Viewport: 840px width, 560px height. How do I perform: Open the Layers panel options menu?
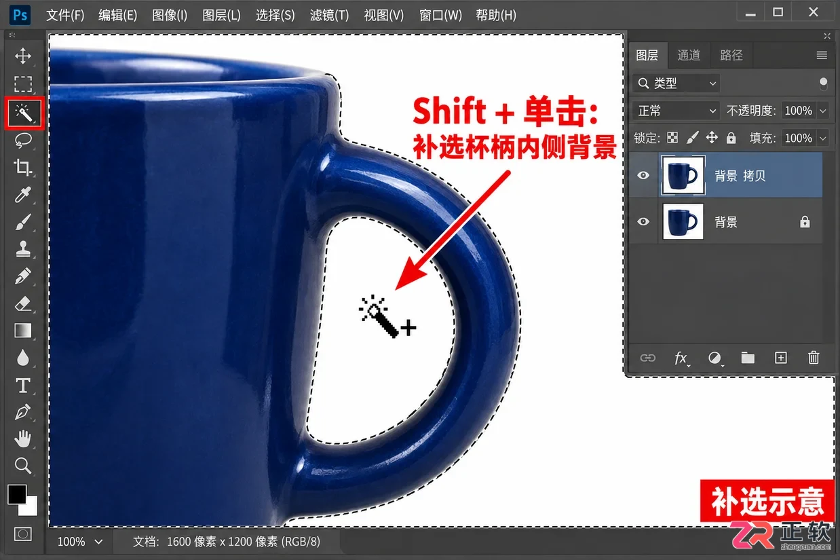(822, 56)
